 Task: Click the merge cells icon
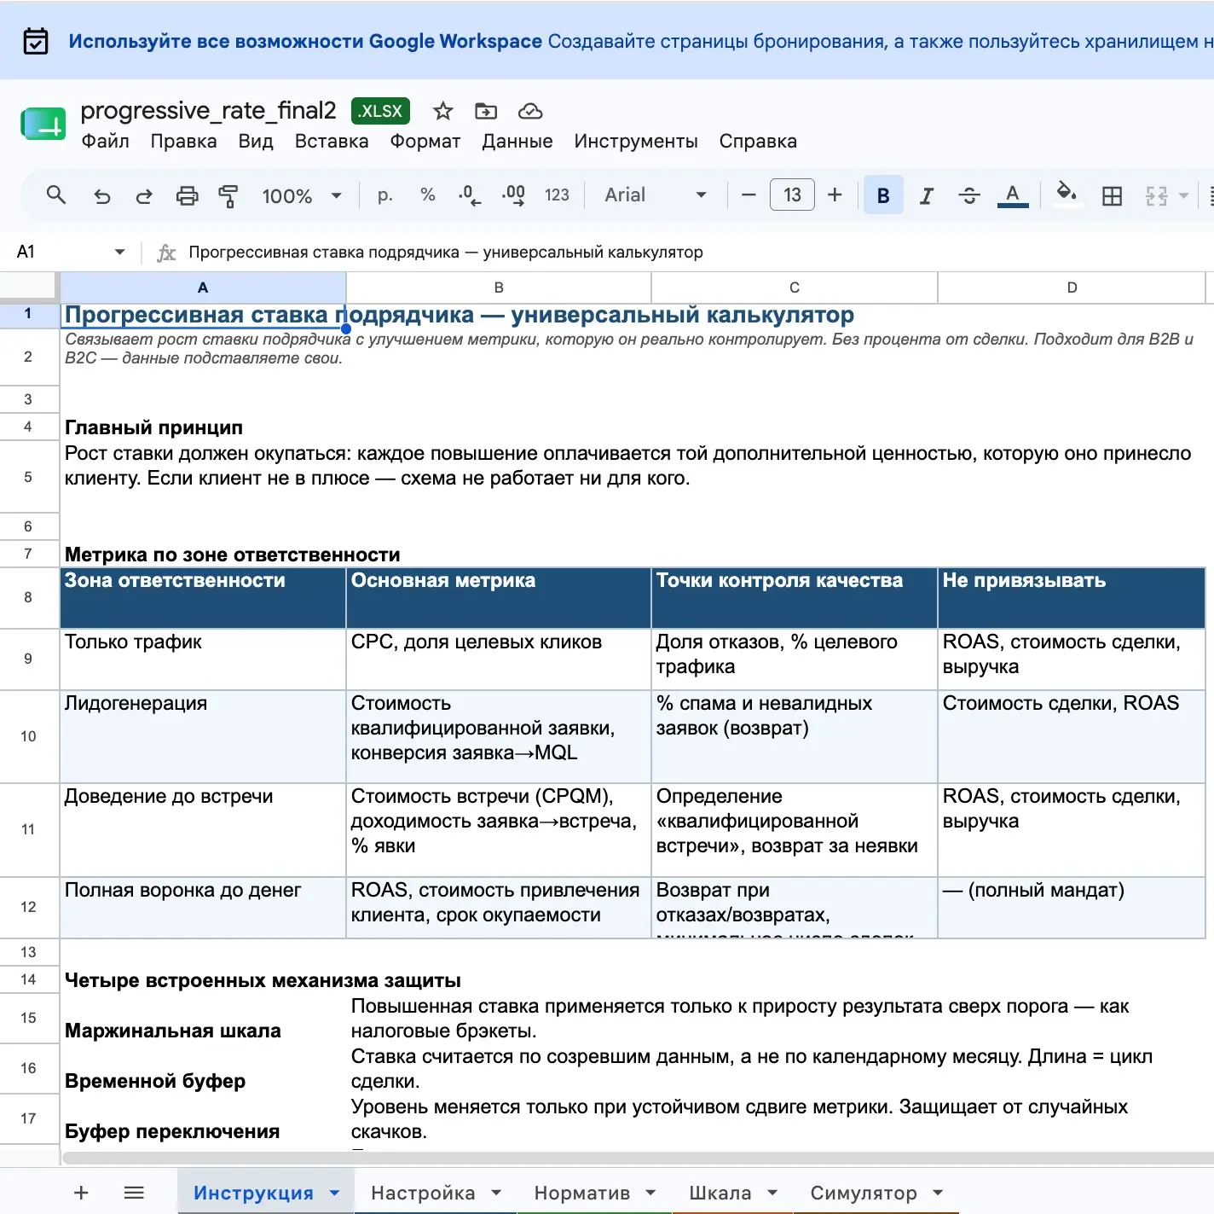coord(1156,196)
